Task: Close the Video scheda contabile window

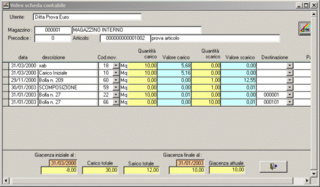Action: [314, 6]
